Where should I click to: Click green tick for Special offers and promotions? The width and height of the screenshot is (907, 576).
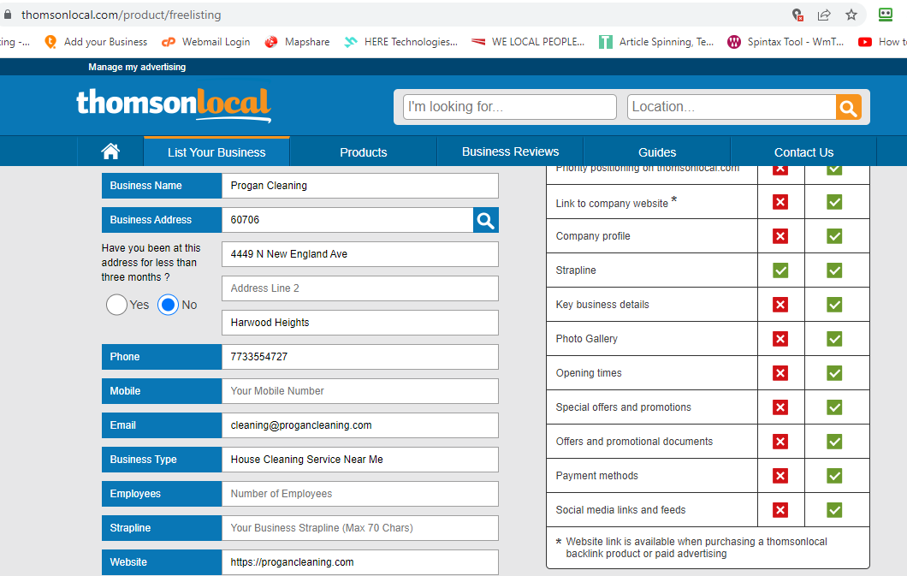pos(834,407)
